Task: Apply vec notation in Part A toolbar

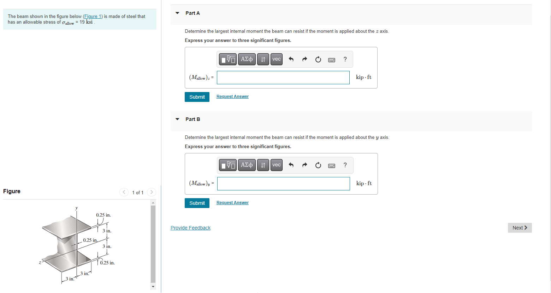Action: [277, 59]
